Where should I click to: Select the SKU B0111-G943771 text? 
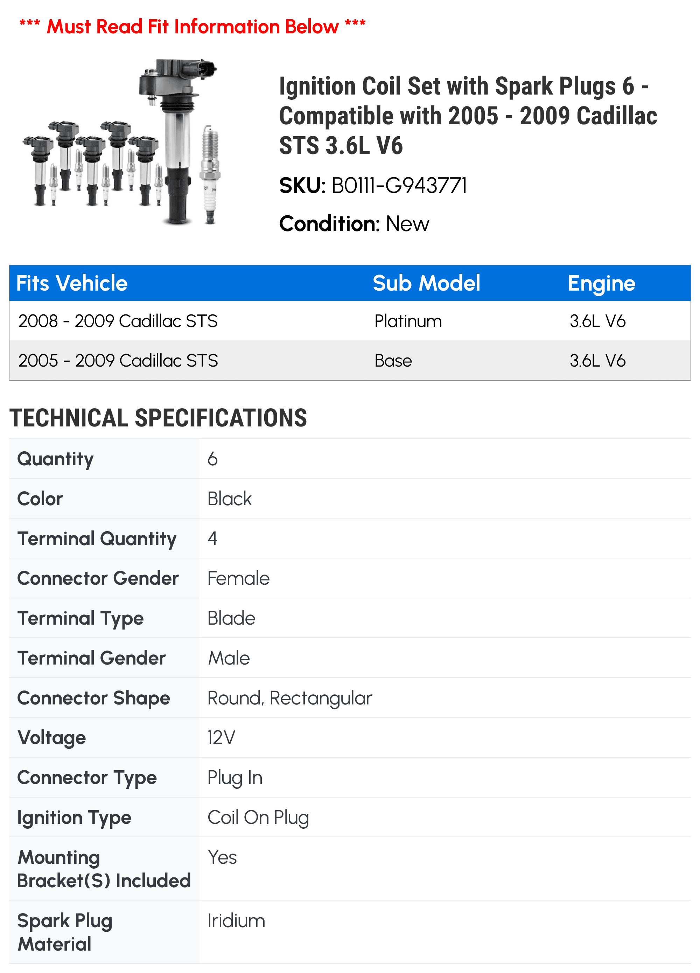pyautogui.click(x=373, y=186)
